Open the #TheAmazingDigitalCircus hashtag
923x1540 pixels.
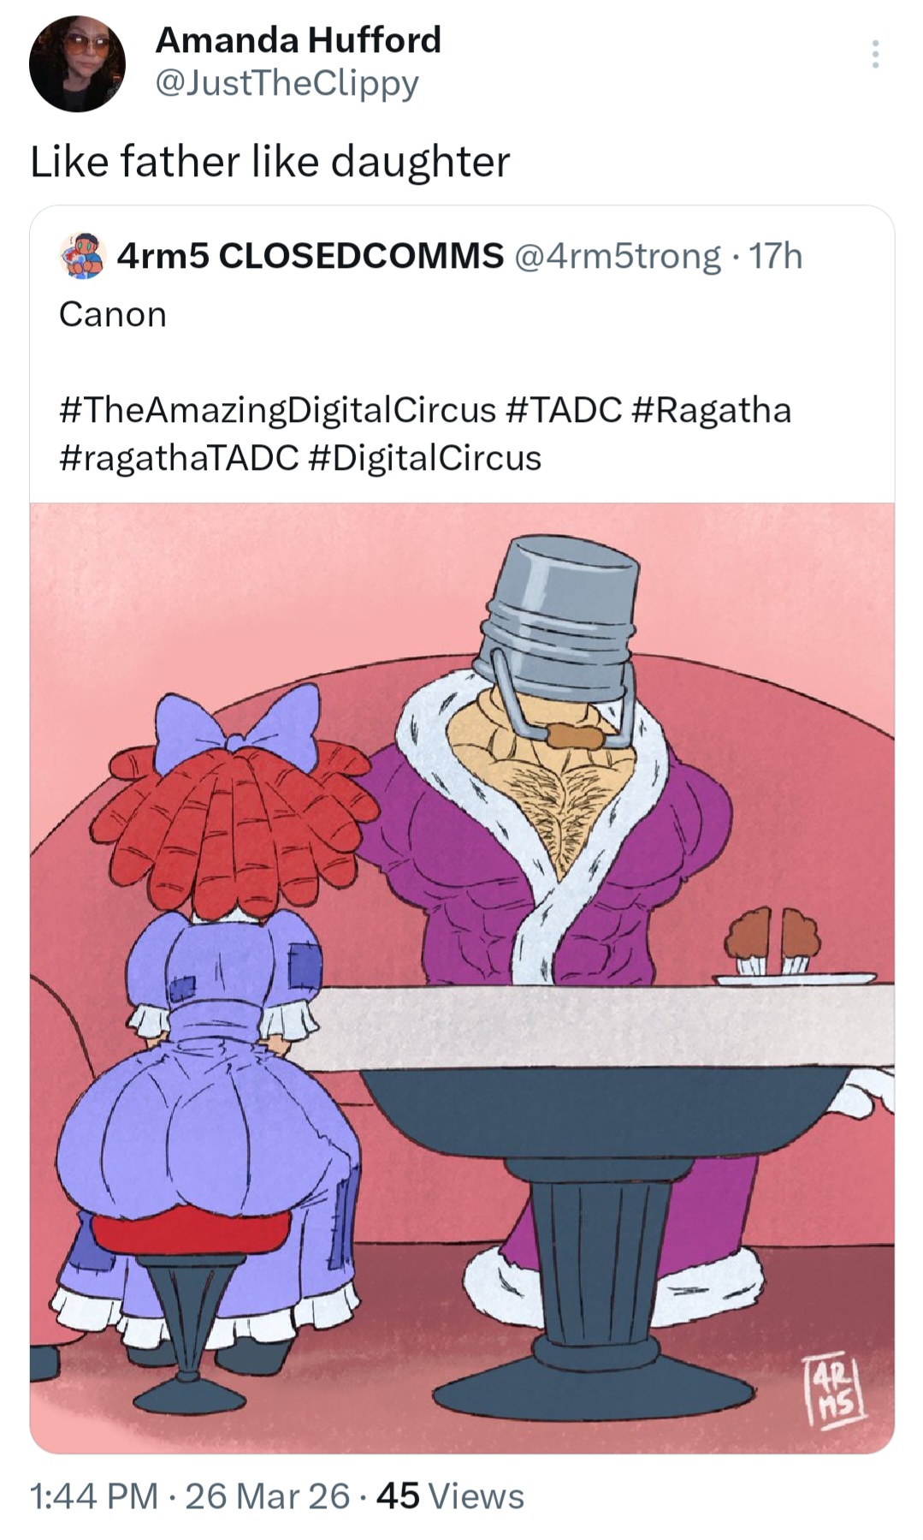278,410
